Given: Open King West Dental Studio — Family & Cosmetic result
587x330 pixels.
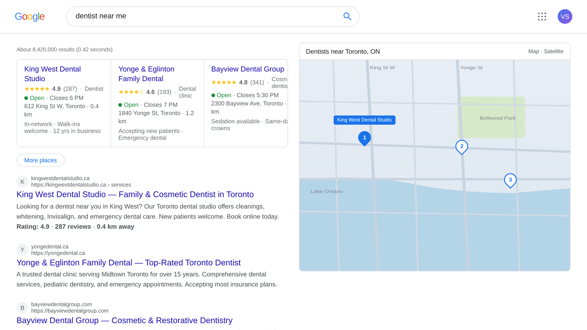Looking at the screenshot, I should coord(135,194).
